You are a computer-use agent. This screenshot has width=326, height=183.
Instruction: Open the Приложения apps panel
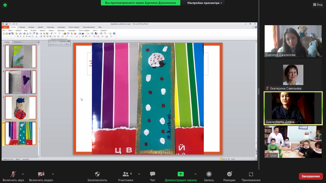251,176
